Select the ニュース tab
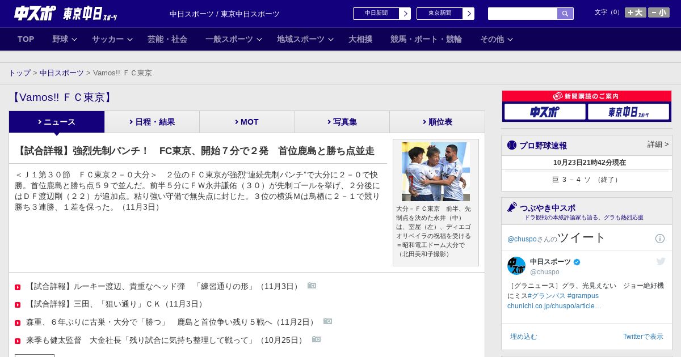 [57, 122]
